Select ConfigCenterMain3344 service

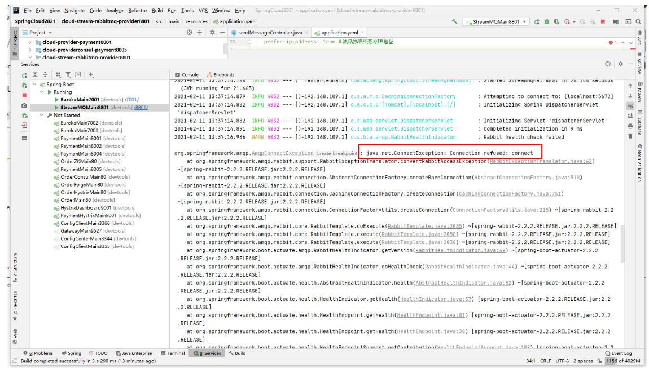pos(86,238)
